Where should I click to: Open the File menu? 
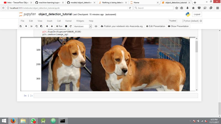[23, 21]
